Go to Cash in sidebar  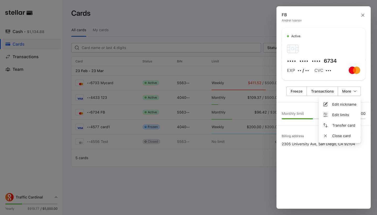(31, 31)
